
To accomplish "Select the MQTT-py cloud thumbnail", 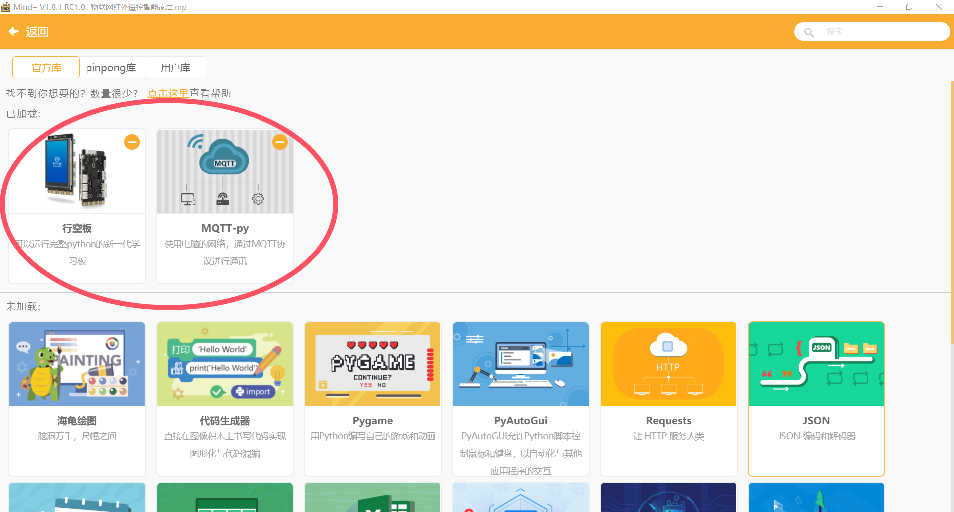I will (x=225, y=171).
